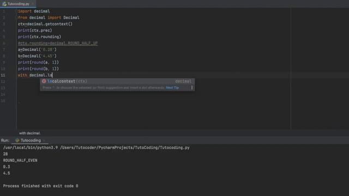Click the 'Run:' panel label
Viewport: 349px width, 196px height.
5,140
